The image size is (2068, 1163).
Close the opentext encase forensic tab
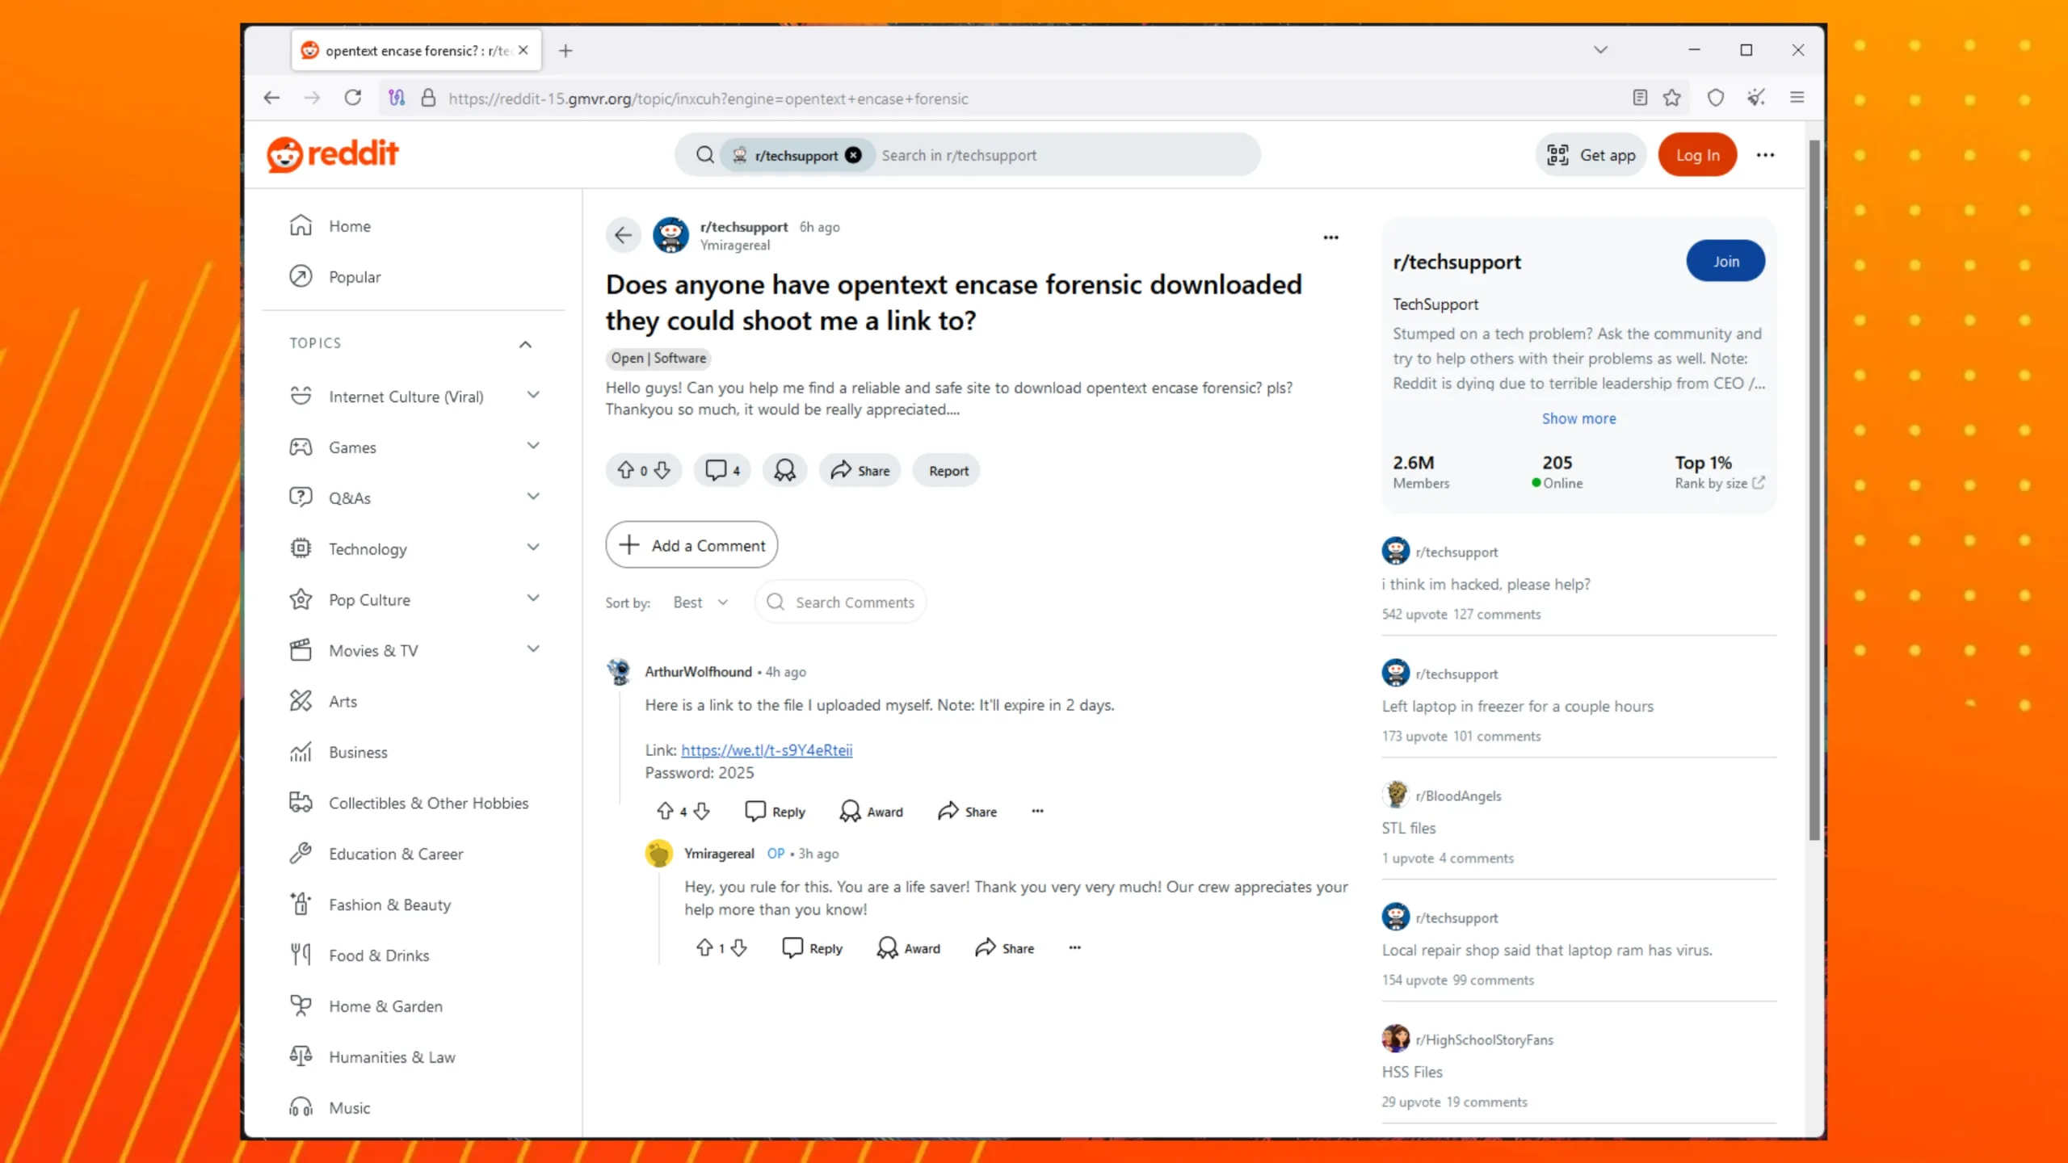tap(523, 50)
